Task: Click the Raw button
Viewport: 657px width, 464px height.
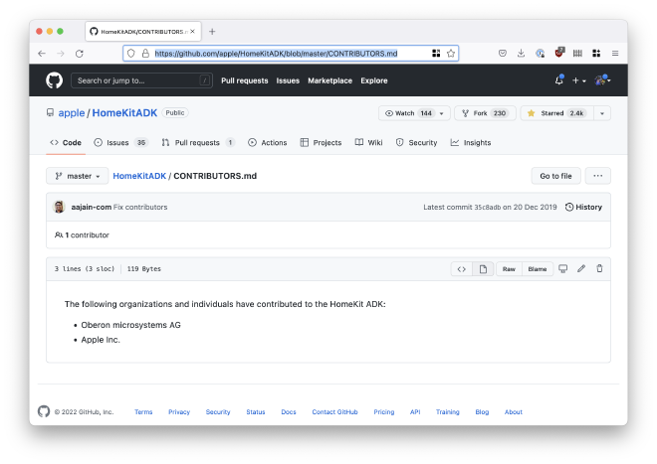Action: coord(509,268)
